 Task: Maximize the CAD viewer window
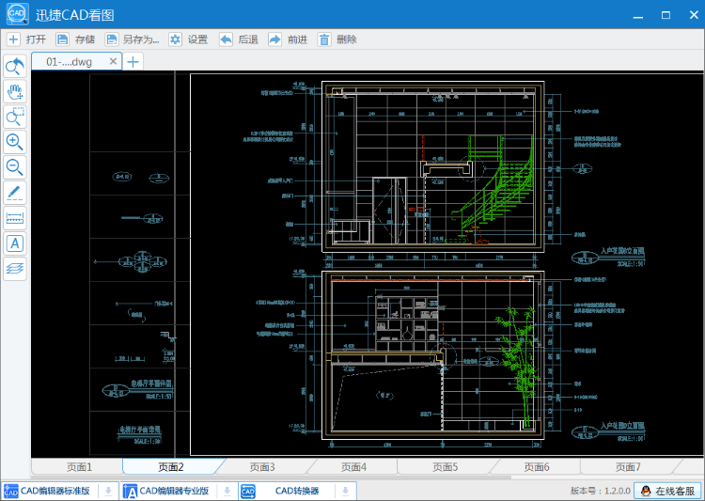[x=666, y=15]
